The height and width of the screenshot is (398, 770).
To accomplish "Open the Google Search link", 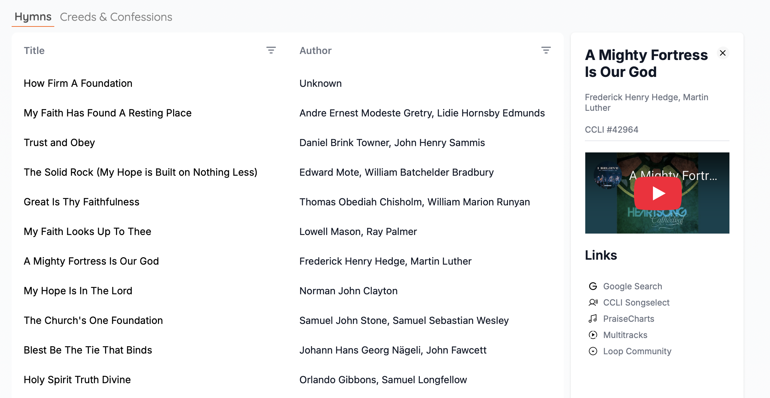I will tap(632, 286).
